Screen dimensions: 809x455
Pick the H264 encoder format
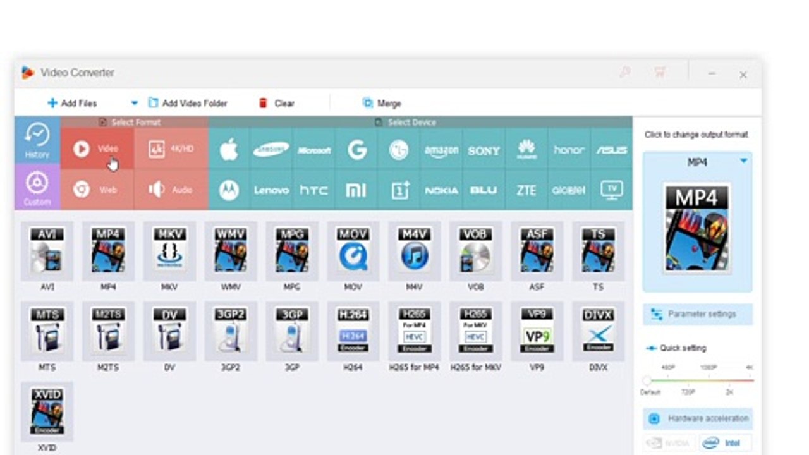coord(353,331)
